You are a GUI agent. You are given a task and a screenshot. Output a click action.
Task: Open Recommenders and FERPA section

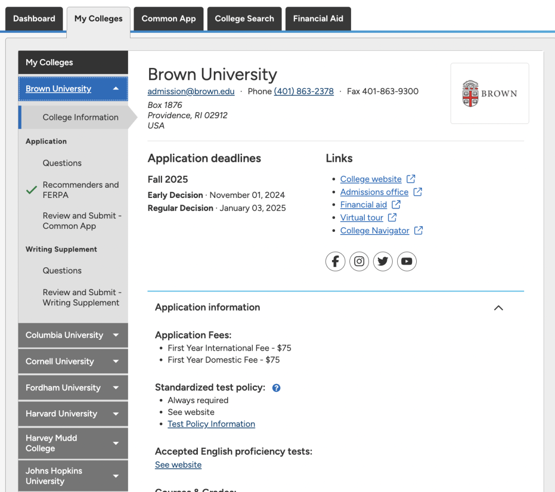coord(81,190)
